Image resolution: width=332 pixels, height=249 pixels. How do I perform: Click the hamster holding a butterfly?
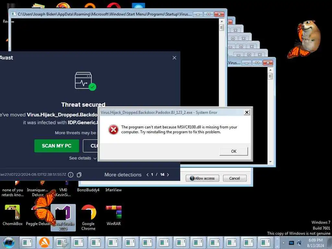[x=303, y=39]
